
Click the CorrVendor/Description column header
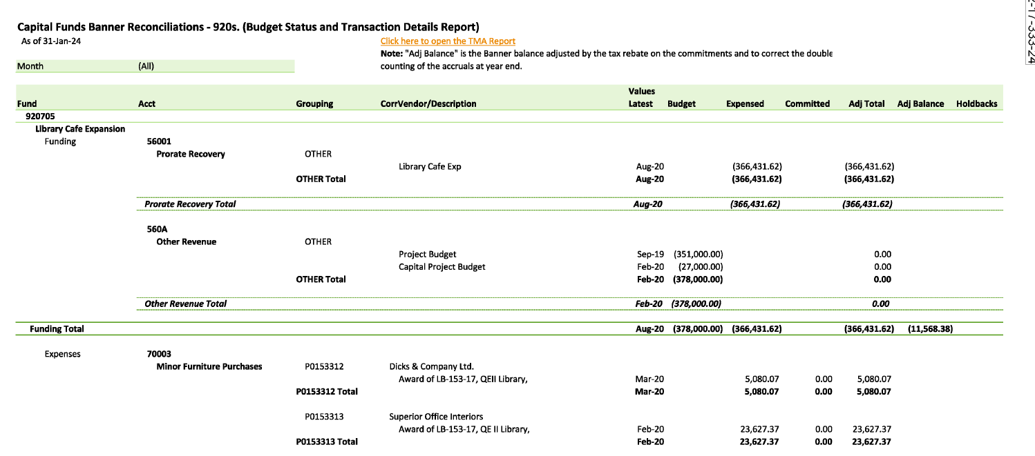point(428,104)
